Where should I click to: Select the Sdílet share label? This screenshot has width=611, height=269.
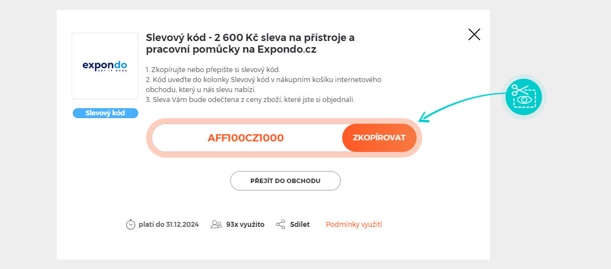point(300,225)
